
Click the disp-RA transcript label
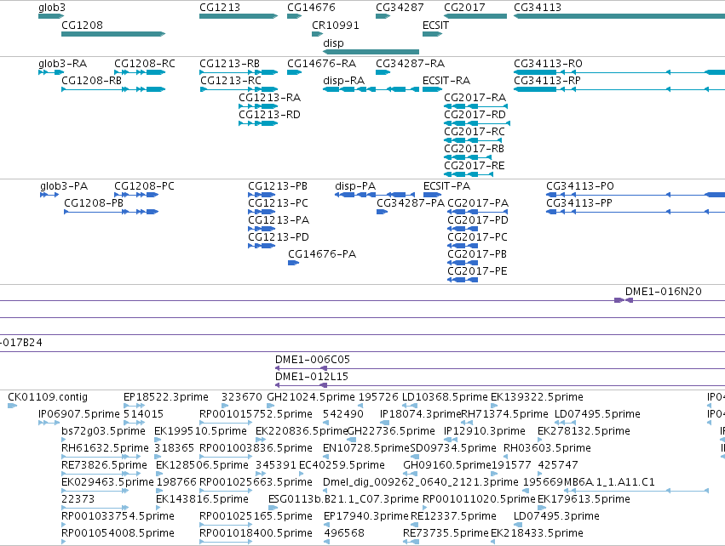[343, 80]
